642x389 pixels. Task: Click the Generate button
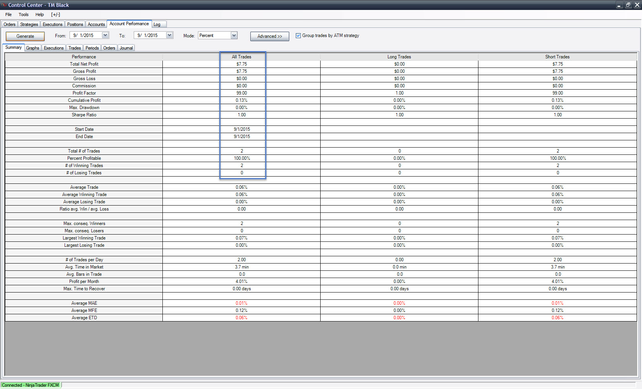tap(25, 36)
